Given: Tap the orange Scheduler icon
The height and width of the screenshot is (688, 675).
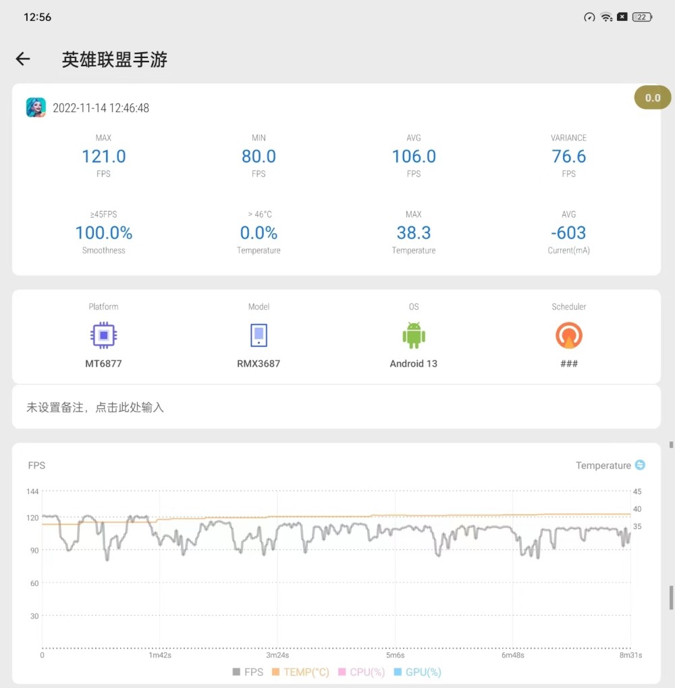Looking at the screenshot, I should coord(569,335).
